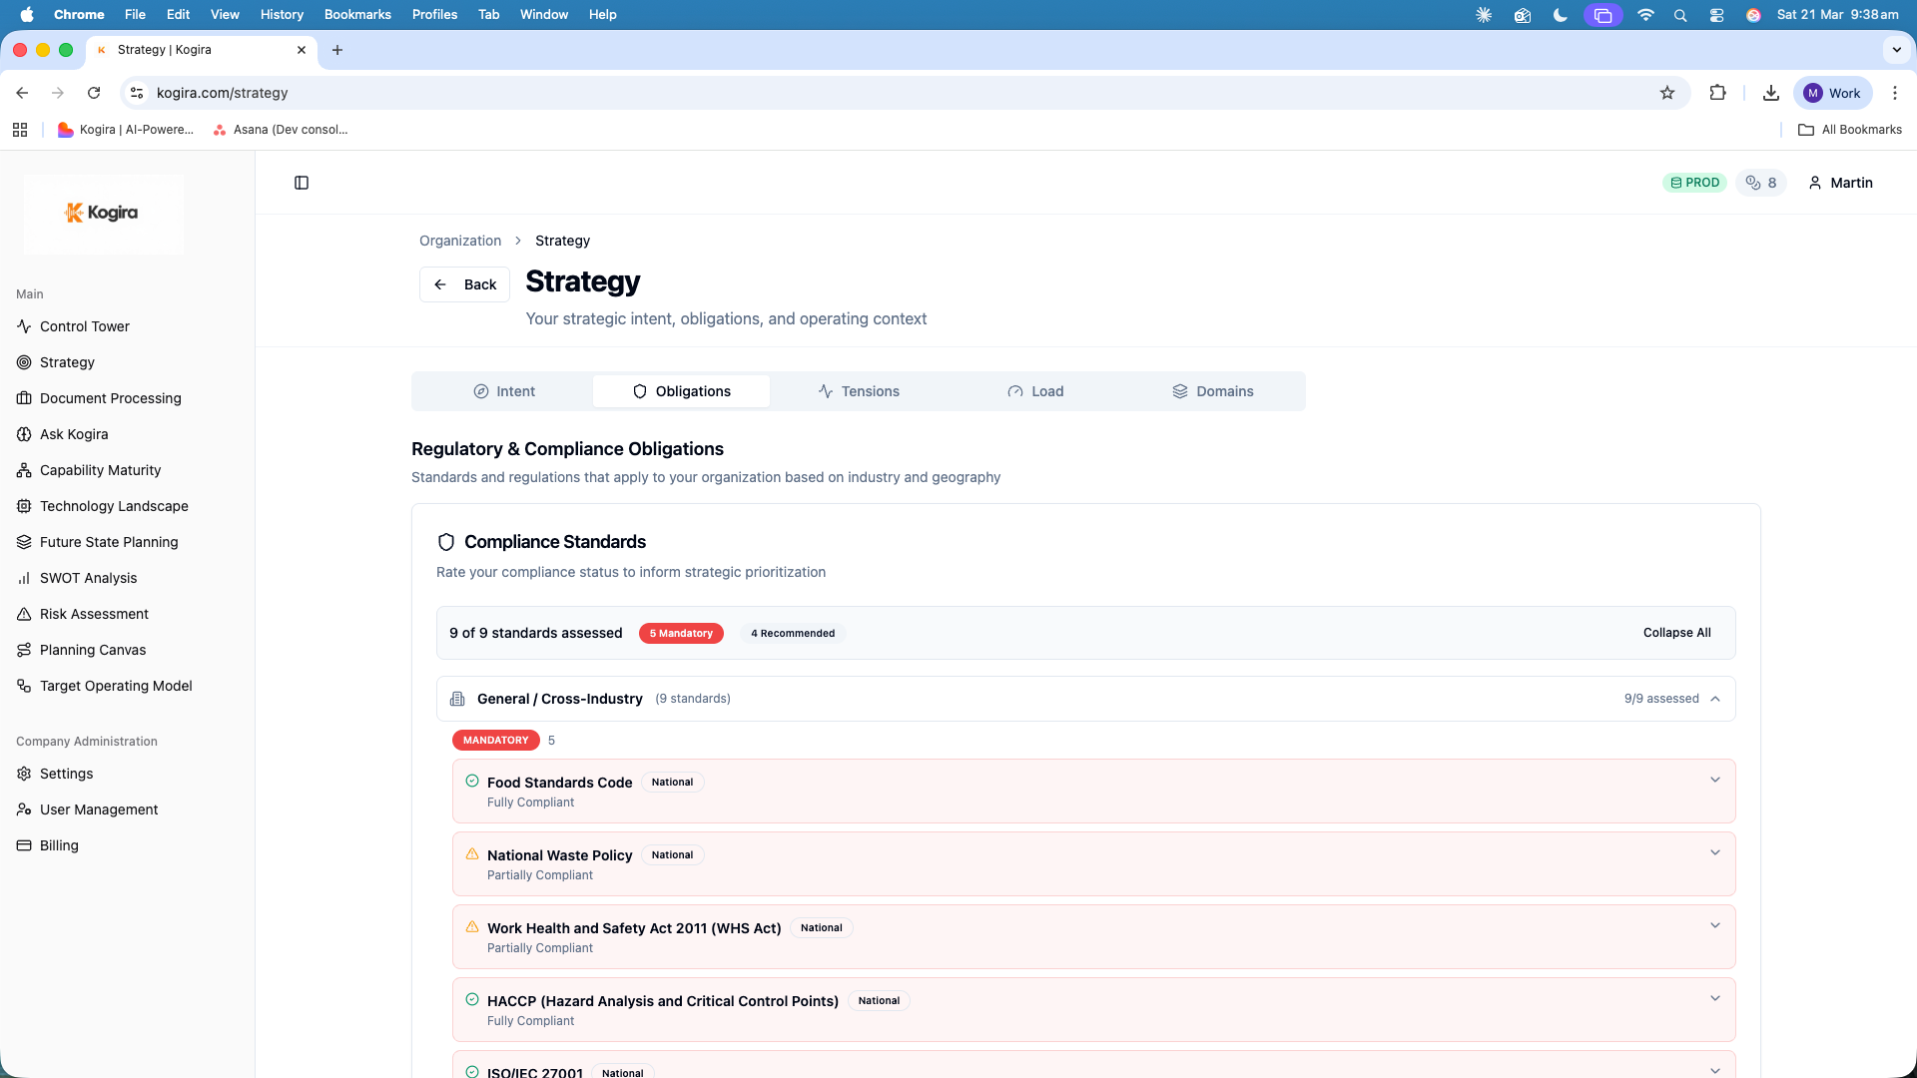The width and height of the screenshot is (1917, 1078).
Task: Toggle the sidebar with the panel icon
Action: coord(302,183)
